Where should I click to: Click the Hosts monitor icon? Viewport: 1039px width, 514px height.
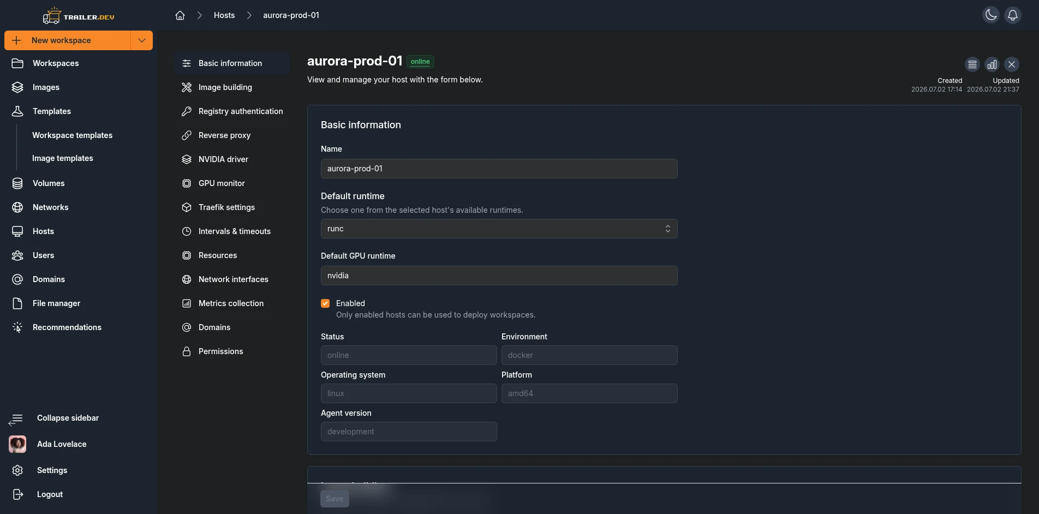coord(17,231)
